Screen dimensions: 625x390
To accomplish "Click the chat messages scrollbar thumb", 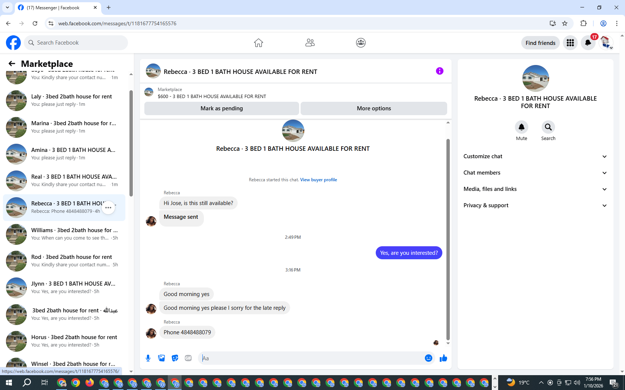I will pos(448,240).
